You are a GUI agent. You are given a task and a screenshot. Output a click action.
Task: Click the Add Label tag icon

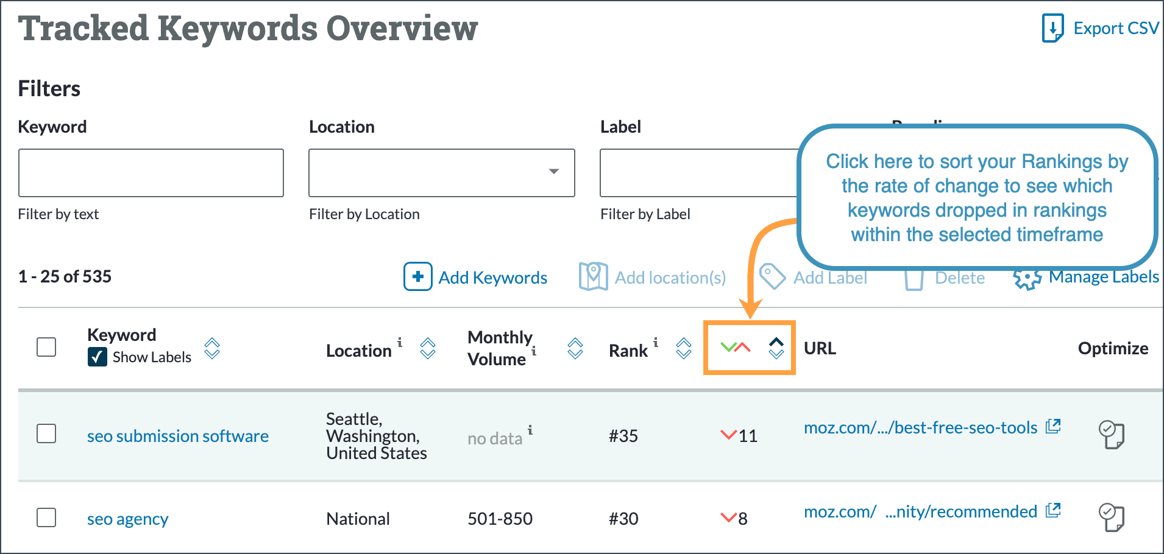click(x=773, y=277)
